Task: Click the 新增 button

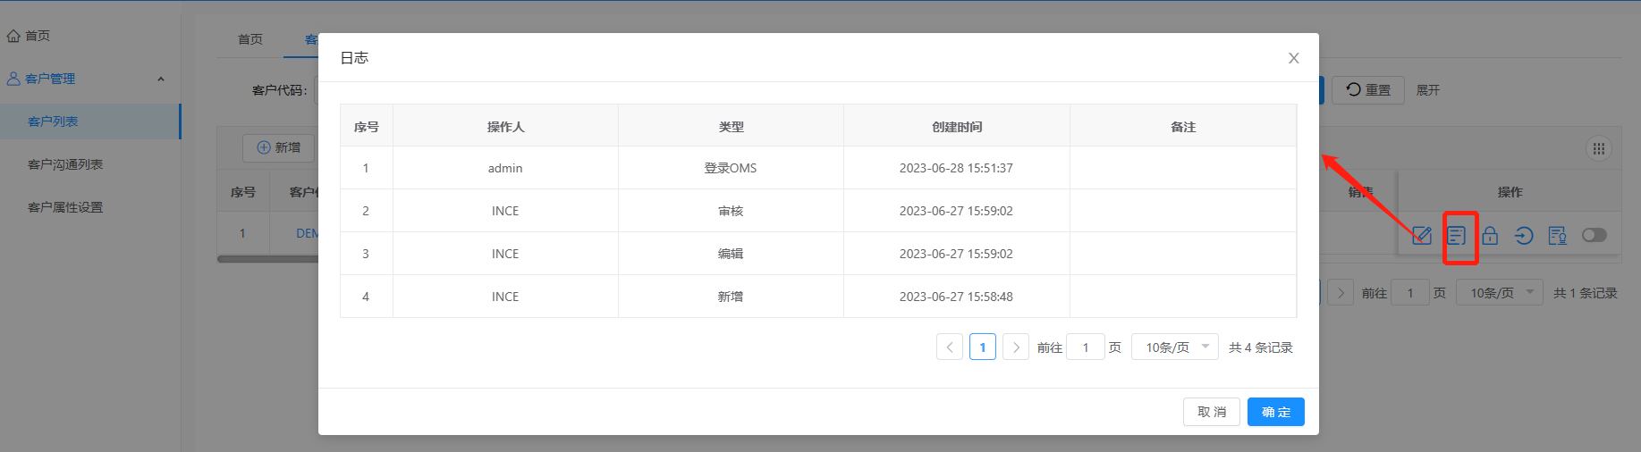Action: (278, 147)
